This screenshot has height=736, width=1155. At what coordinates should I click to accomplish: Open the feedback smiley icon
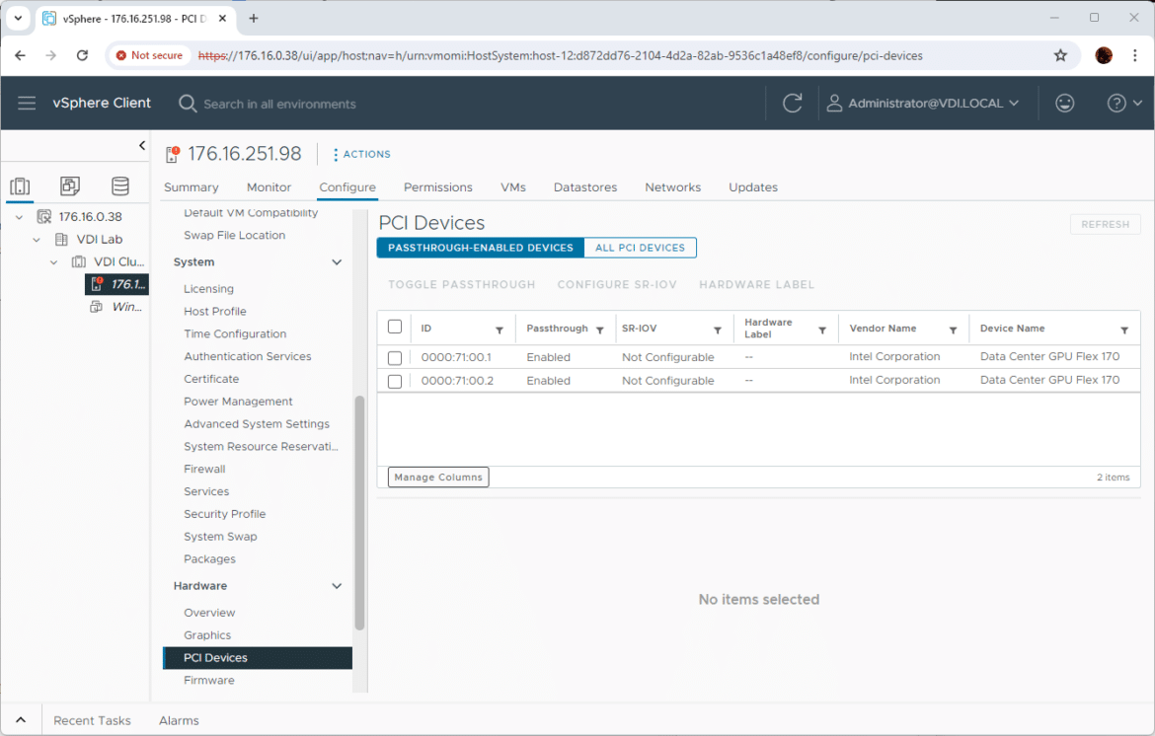(1064, 103)
